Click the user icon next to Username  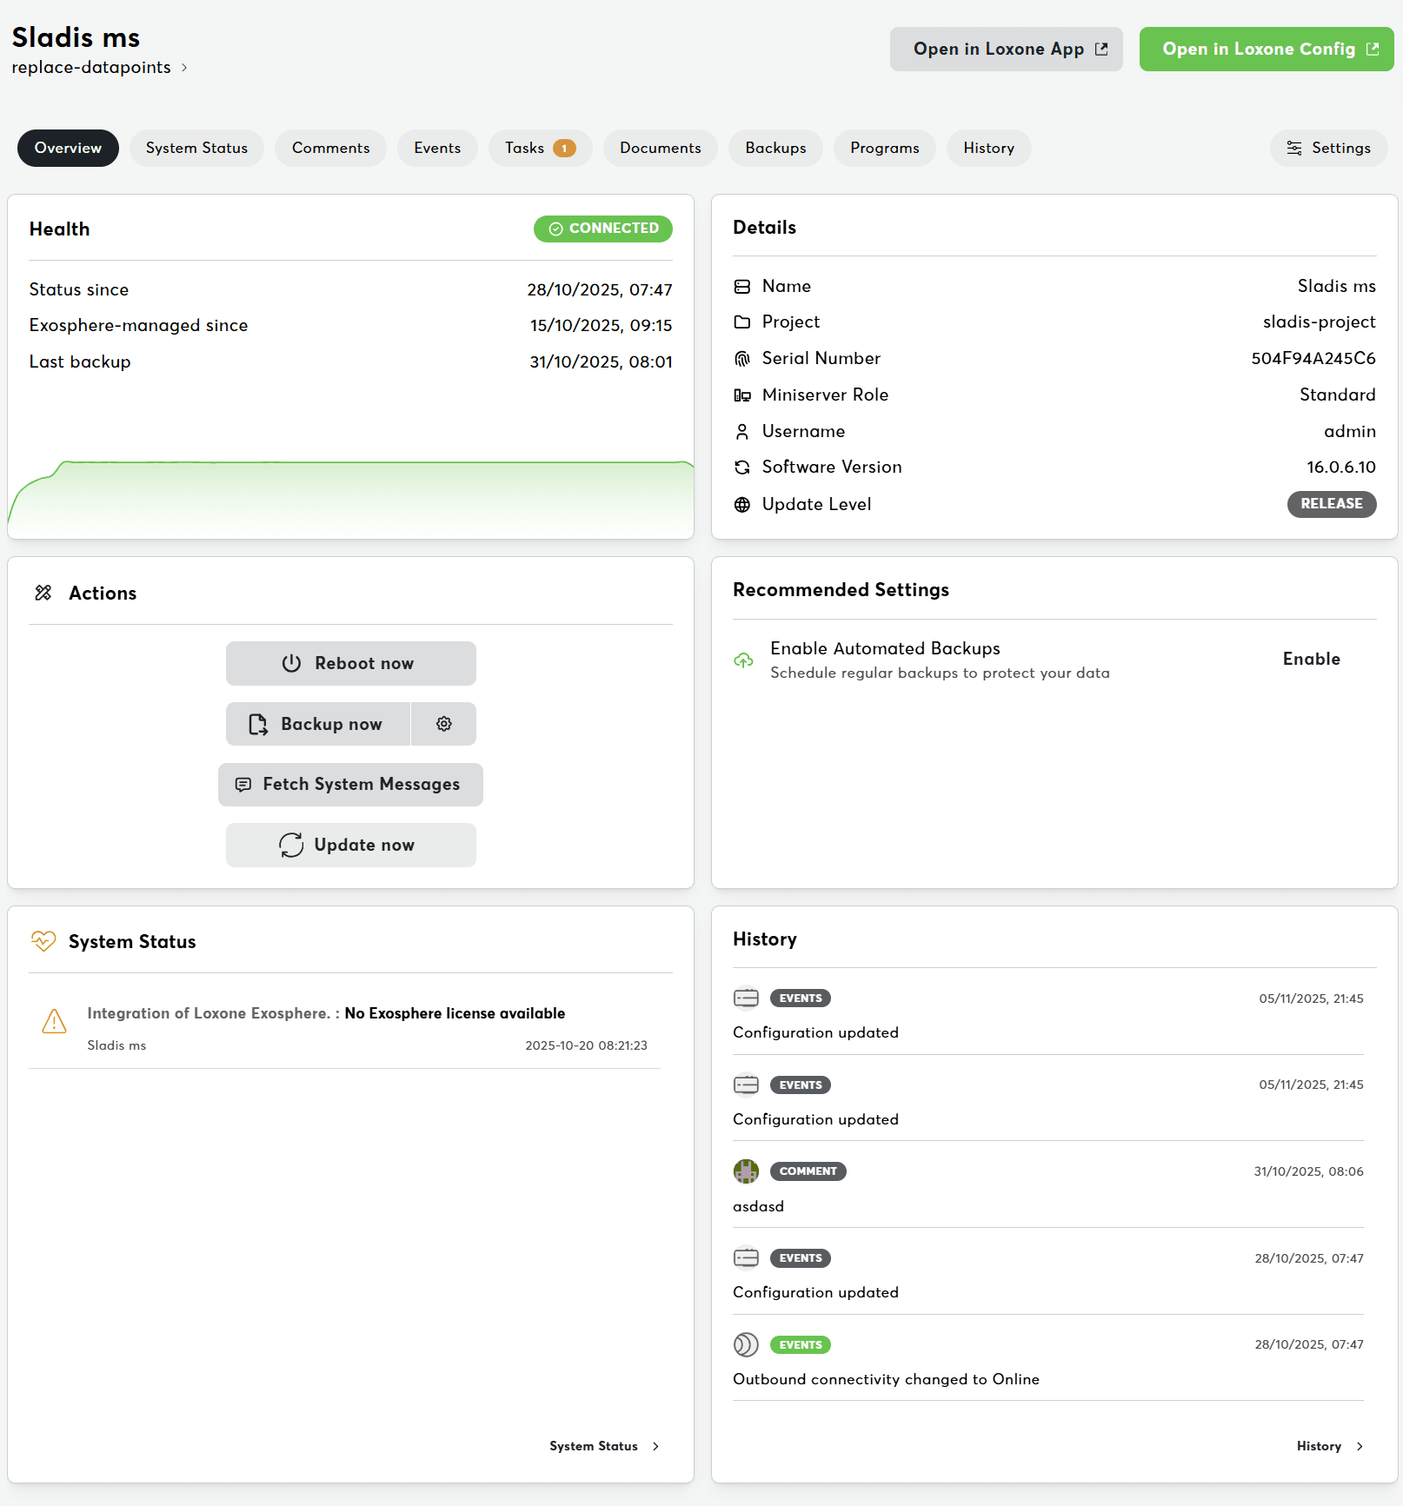click(x=742, y=432)
